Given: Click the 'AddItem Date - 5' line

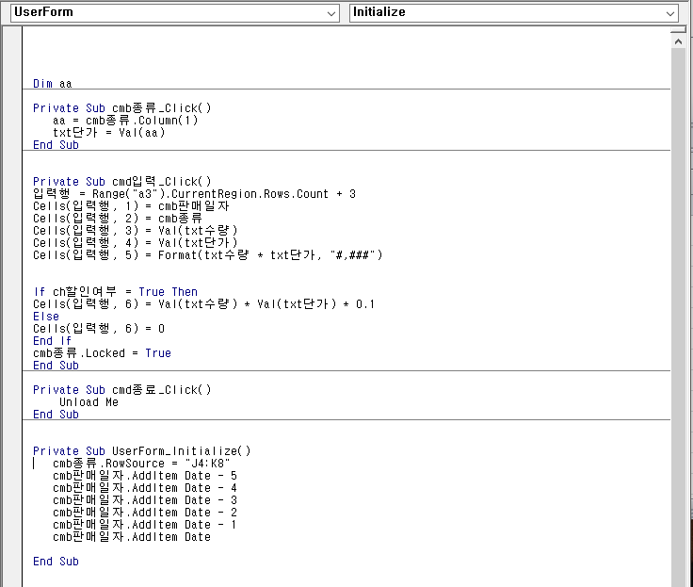Looking at the screenshot, I should pyautogui.click(x=144, y=476).
